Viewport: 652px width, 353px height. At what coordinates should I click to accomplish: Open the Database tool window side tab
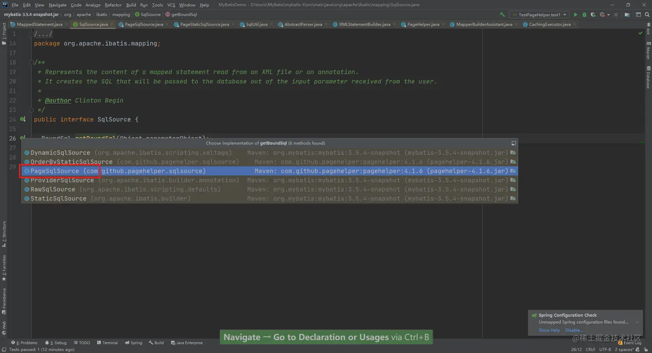click(x=648, y=78)
